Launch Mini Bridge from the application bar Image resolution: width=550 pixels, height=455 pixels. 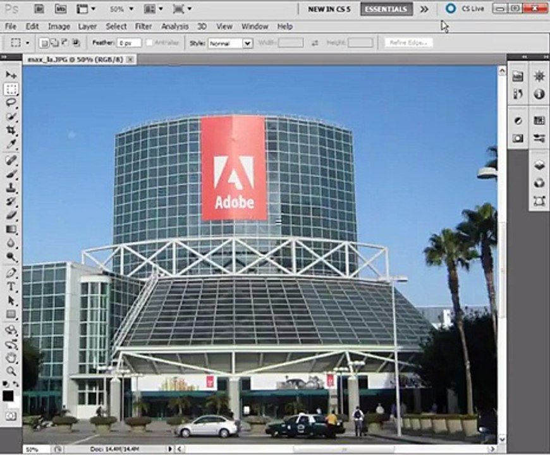pos(61,9)
